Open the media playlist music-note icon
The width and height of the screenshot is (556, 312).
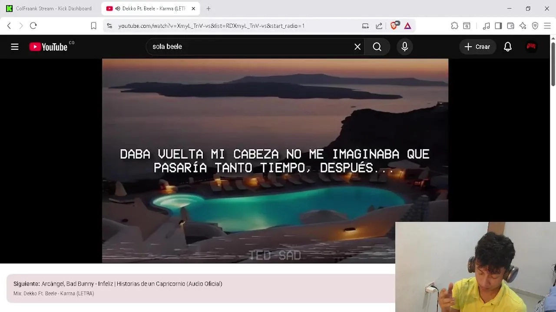pos(486,26)
